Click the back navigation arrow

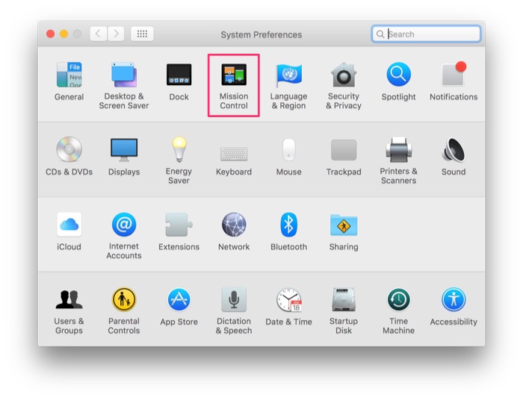point(98,34)
